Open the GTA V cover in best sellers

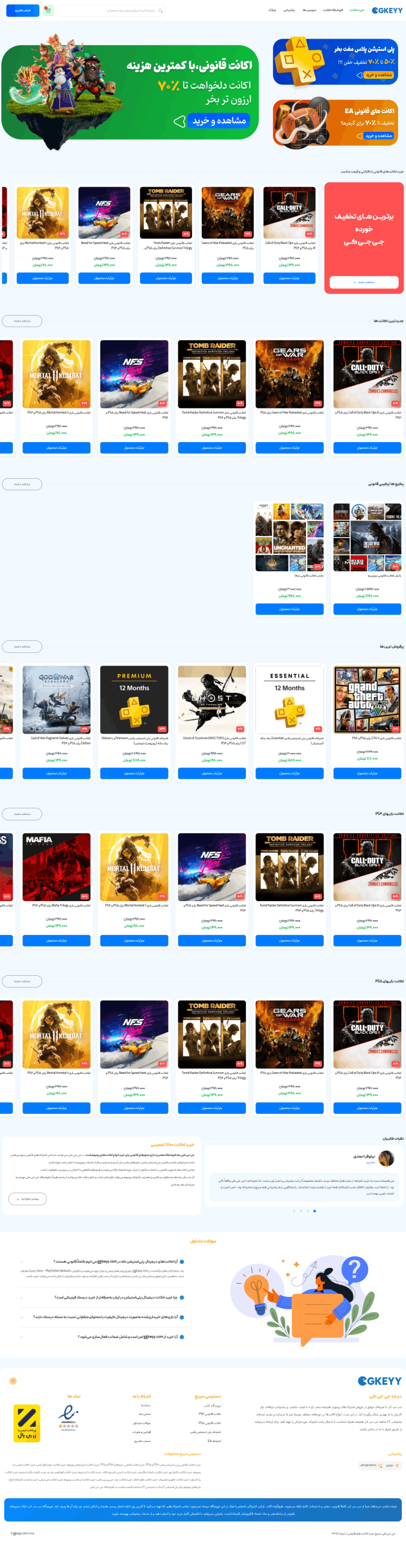(367, 699)
